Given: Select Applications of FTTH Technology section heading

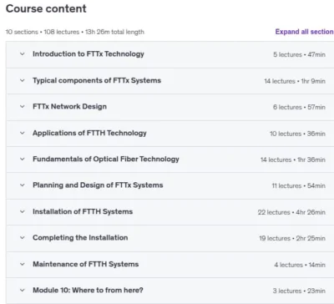Looking at the screenshot, I should pyautogui.click(x=89, y=133).
